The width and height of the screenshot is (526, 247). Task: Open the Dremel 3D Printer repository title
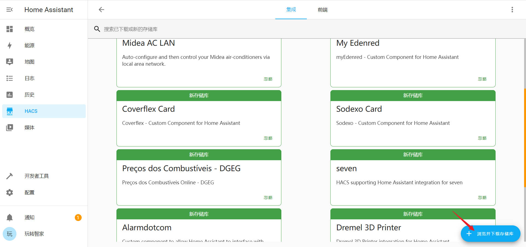coord(368,228)
